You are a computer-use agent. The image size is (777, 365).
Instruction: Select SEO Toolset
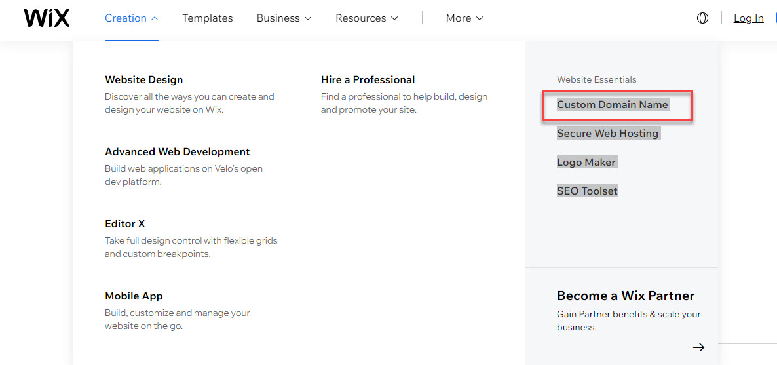(587, 191)
